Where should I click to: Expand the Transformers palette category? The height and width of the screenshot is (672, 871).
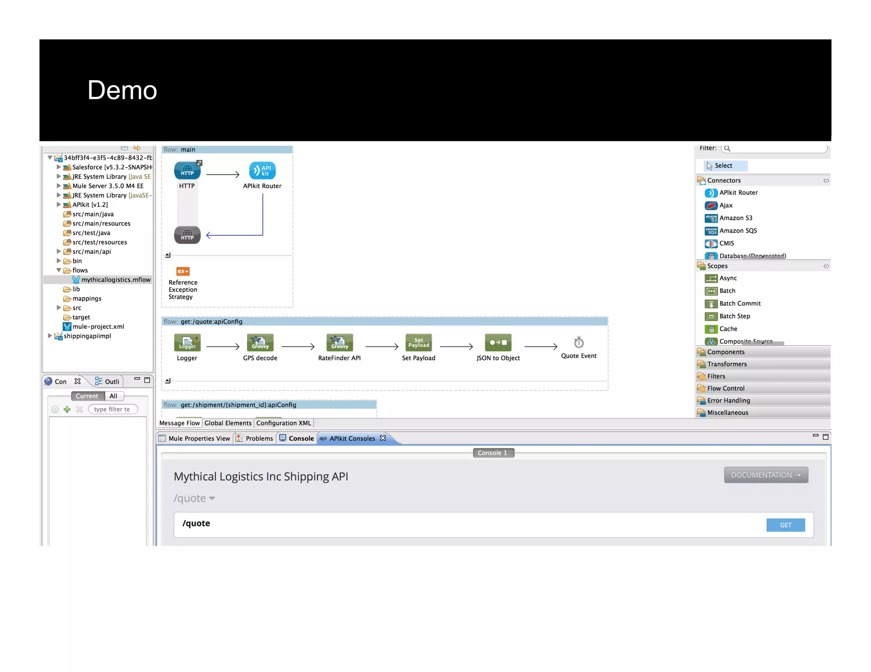pyautogui.click(x=726, y=364)
